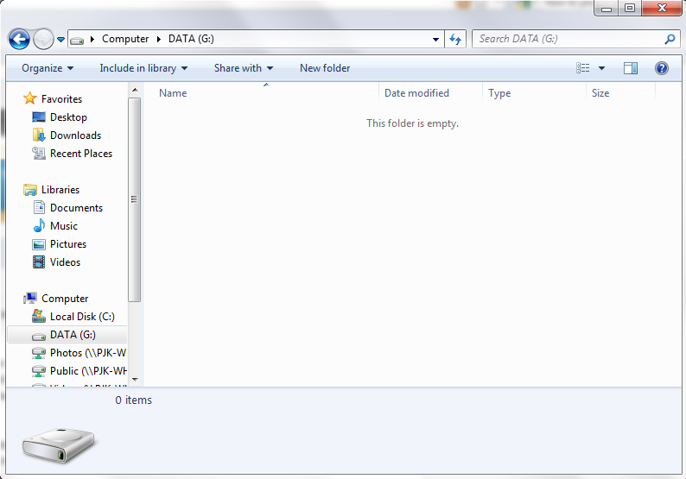Open Photos network drive
Screen dimensions: 686x479
click(88, 353)
